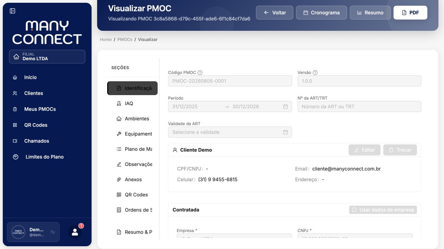Click the Many Connect logo
Screen dimensions: 444x249
click(x=47, y=33)
